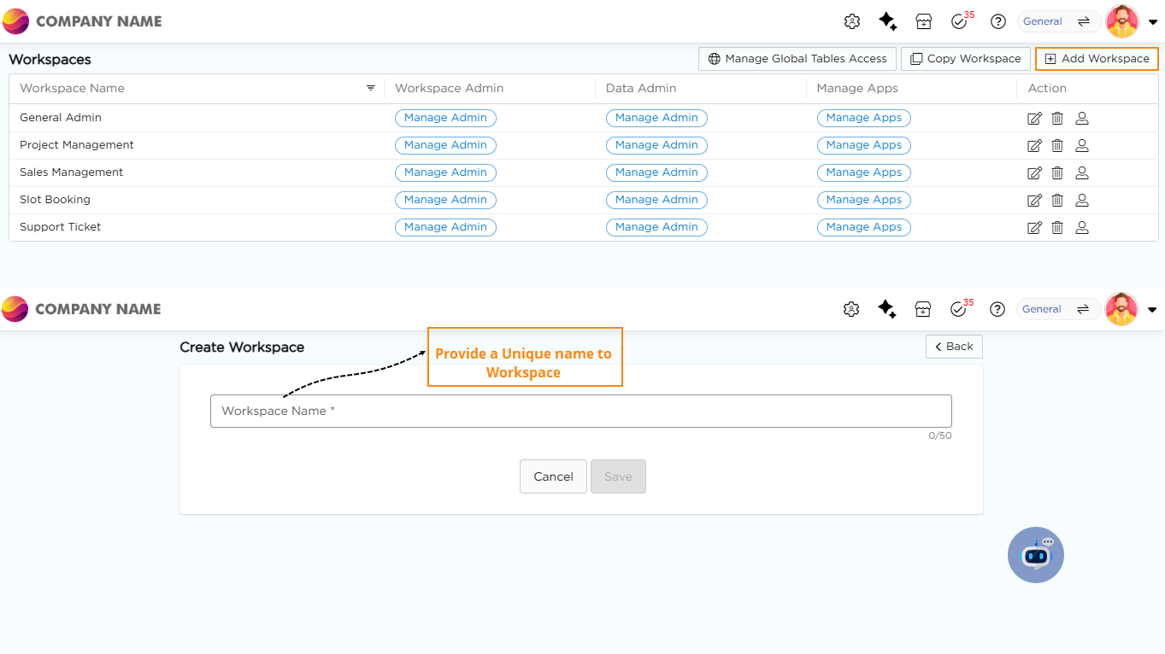Go Back from Create Workspace
Viewport: 1165px width, 654px height.
pos(954,347)
